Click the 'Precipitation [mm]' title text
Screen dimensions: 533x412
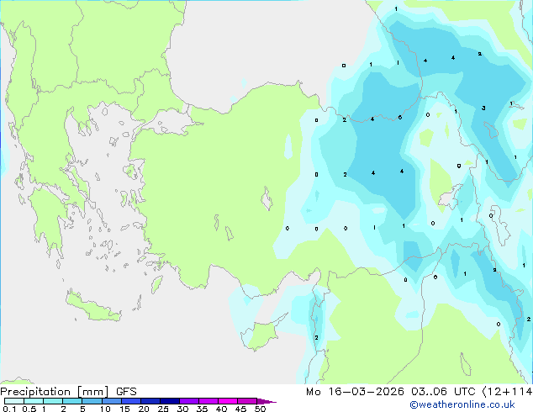pos(55,392)
